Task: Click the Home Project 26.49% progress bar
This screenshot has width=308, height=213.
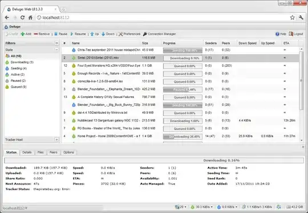Action: click(x=183, y=137)
